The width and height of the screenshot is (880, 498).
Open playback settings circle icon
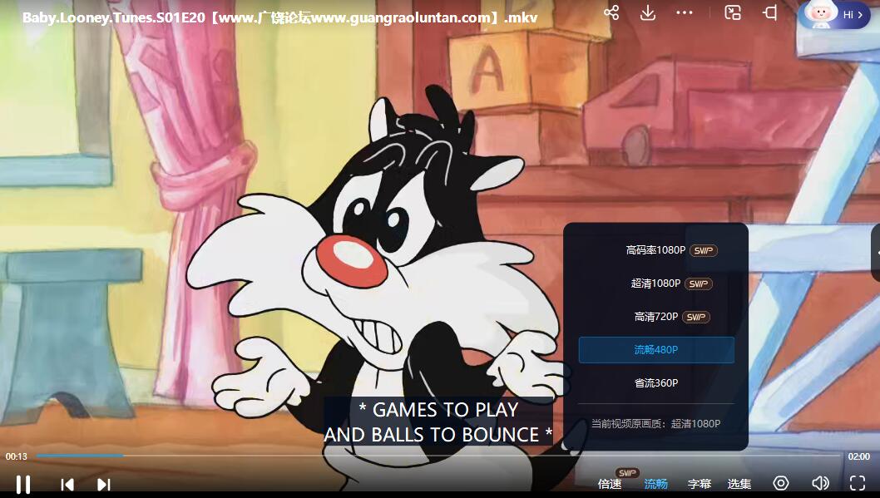pyautogui.click(x=781, y=483)
